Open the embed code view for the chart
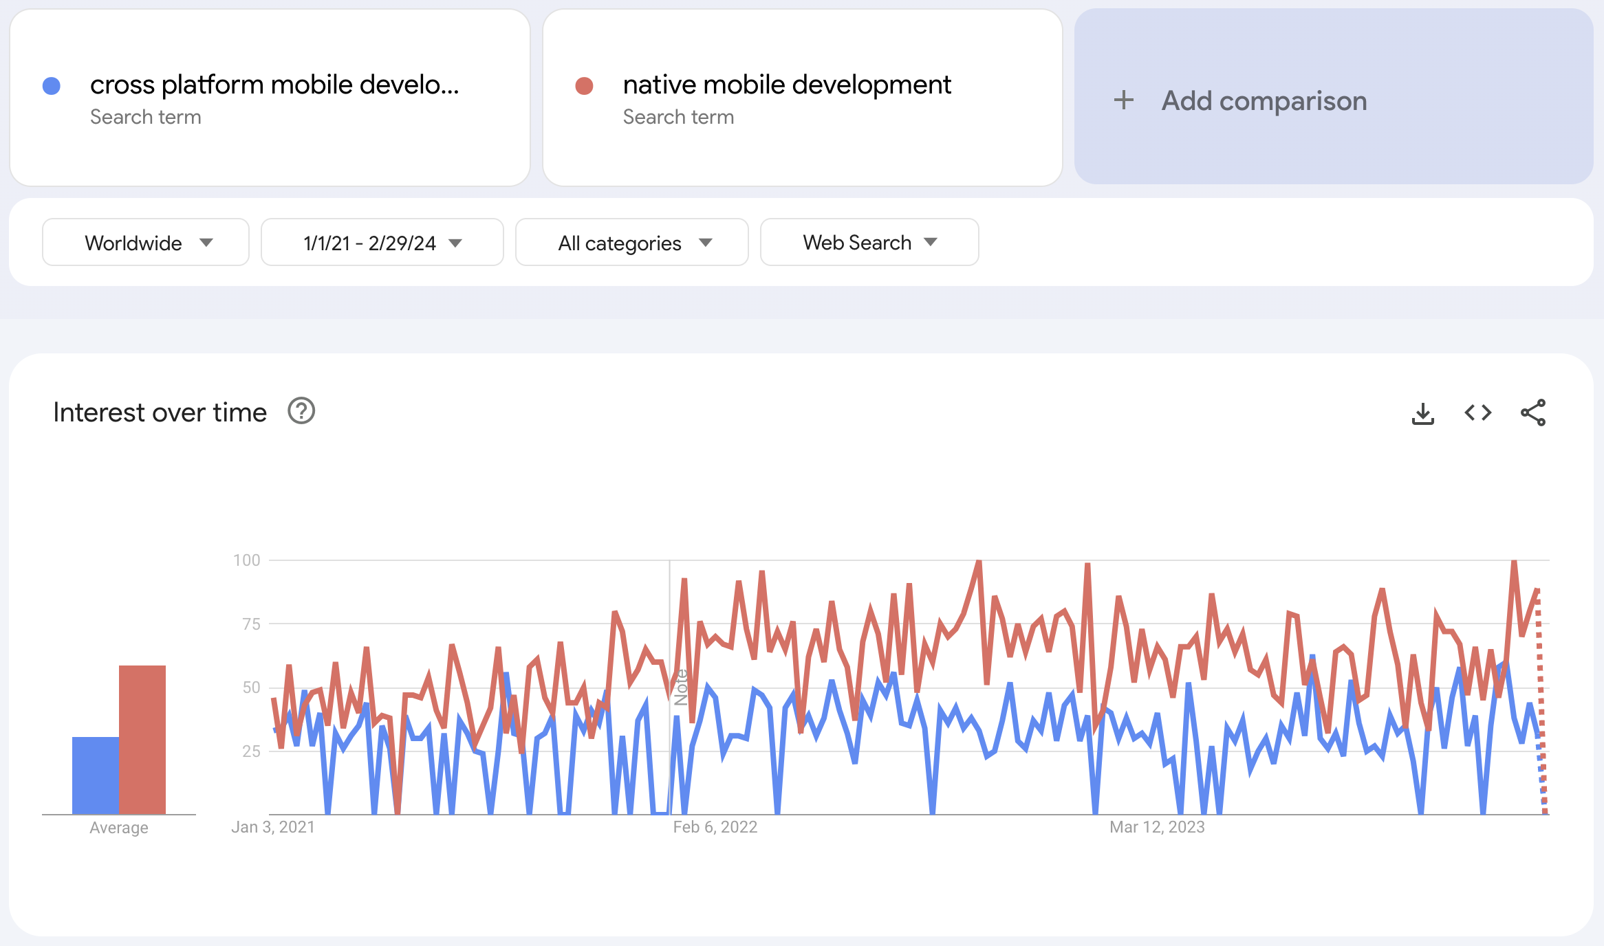The image size is (1604, 946). pyautogui.click(x=1477, y=412)
